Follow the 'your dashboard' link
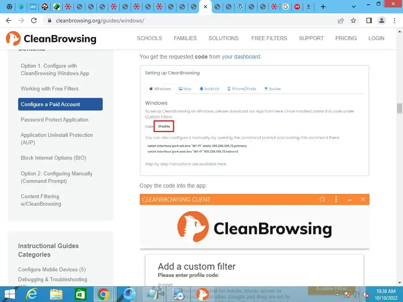Image resolution: width=403 pixels, height=302 pixels. (241, 57)
